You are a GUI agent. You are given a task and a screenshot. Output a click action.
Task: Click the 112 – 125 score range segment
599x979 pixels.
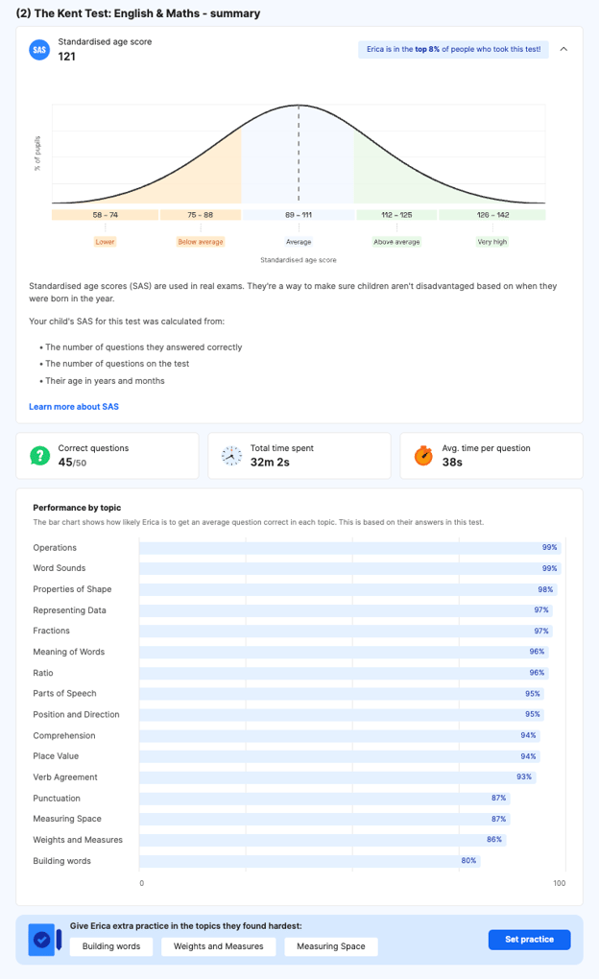tap(396, 215)
